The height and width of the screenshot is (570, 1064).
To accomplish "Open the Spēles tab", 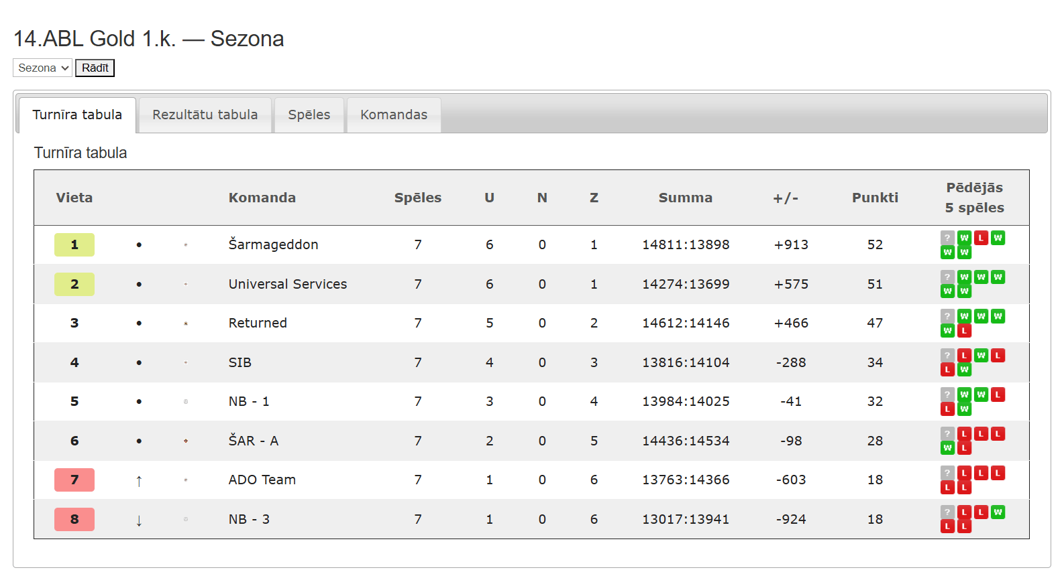I will click(309, 115).
